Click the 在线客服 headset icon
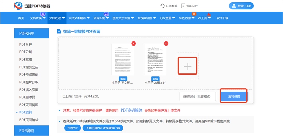 (x=162, y=6)
